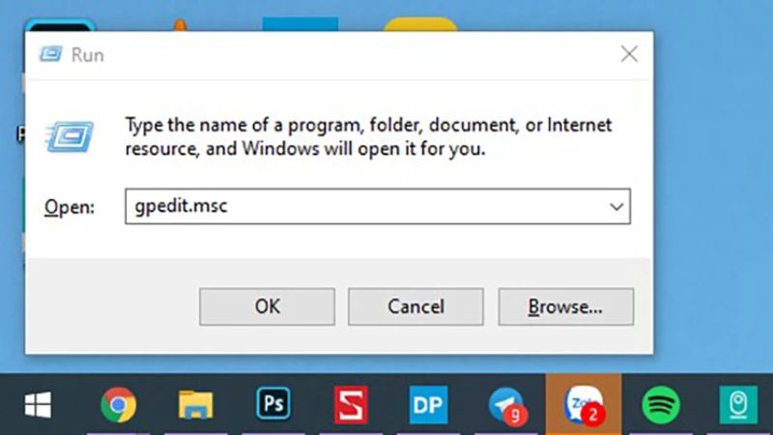773x435 pixels.
Task: Open File Explorer from the taskbar
Action: (x=196, y=404)
